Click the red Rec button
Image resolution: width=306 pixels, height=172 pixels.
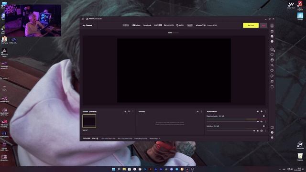(x=263, y=25)
